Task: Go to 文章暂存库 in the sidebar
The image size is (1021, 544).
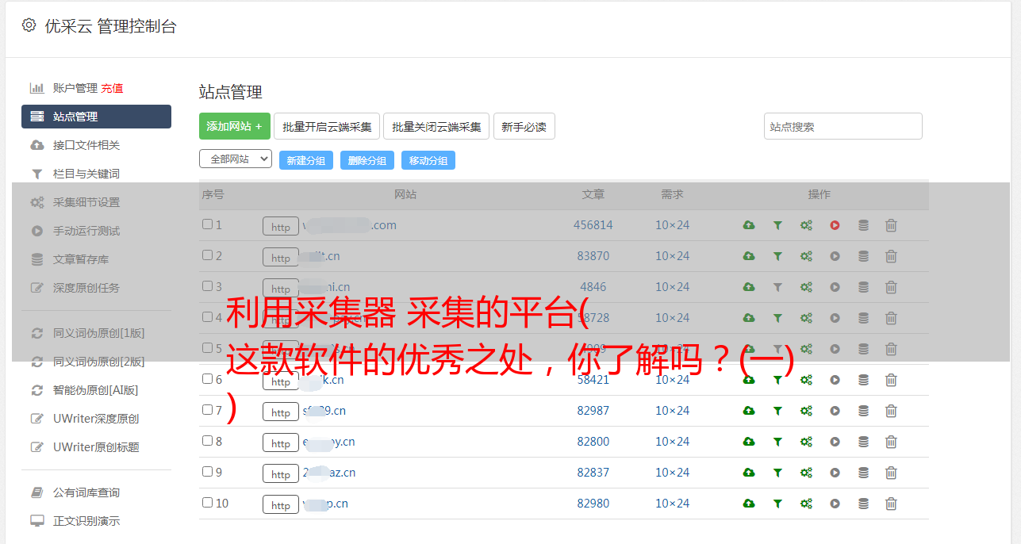Action: coord(80,259)
